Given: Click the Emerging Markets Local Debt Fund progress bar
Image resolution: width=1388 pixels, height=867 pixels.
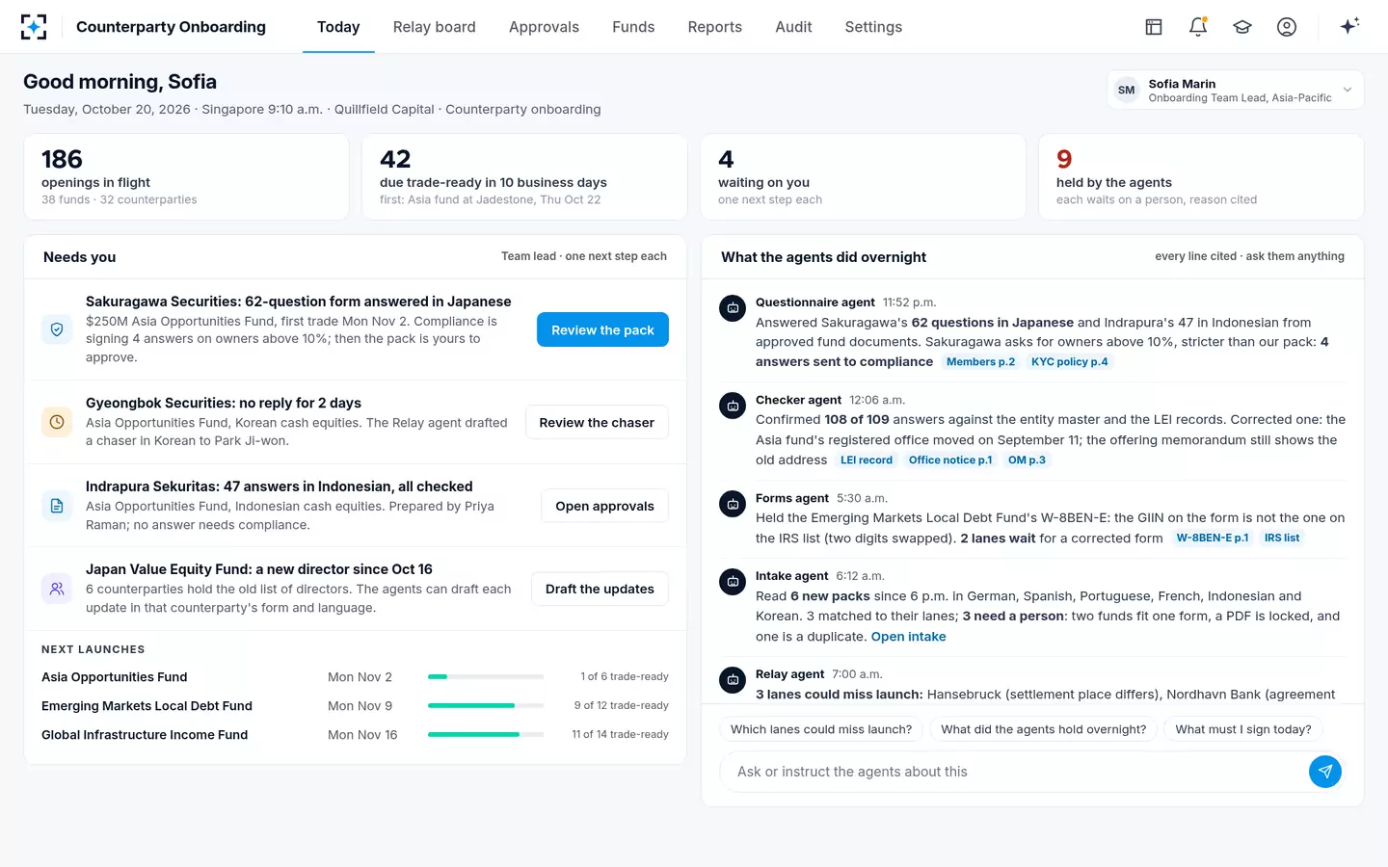Looking at the screenshot, I should [x=486, y=706].
